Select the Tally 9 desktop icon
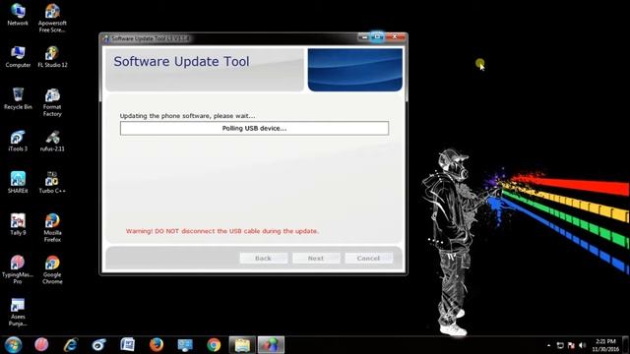The image size is (630, 354). pos(18,225)
